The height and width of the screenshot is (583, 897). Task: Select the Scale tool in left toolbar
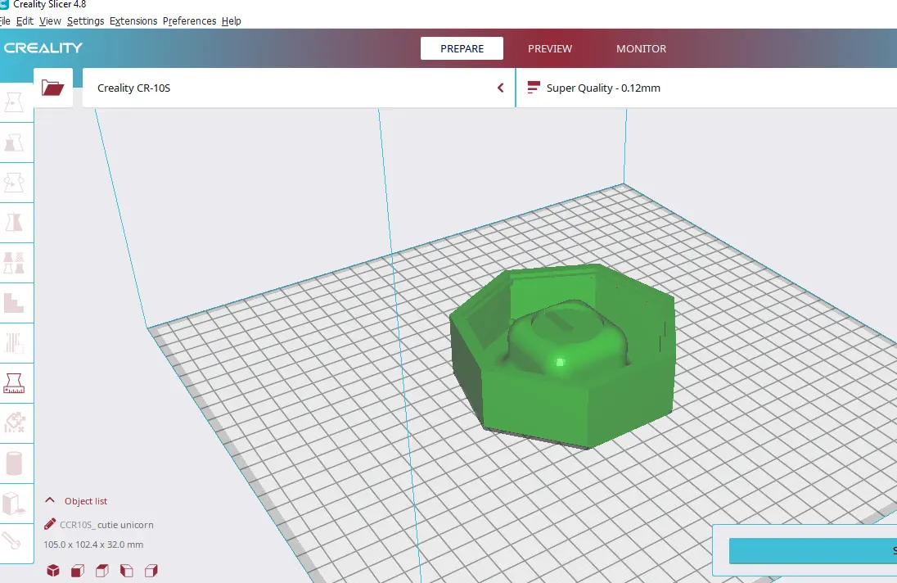pyautogui.click(x=14, y=142)
